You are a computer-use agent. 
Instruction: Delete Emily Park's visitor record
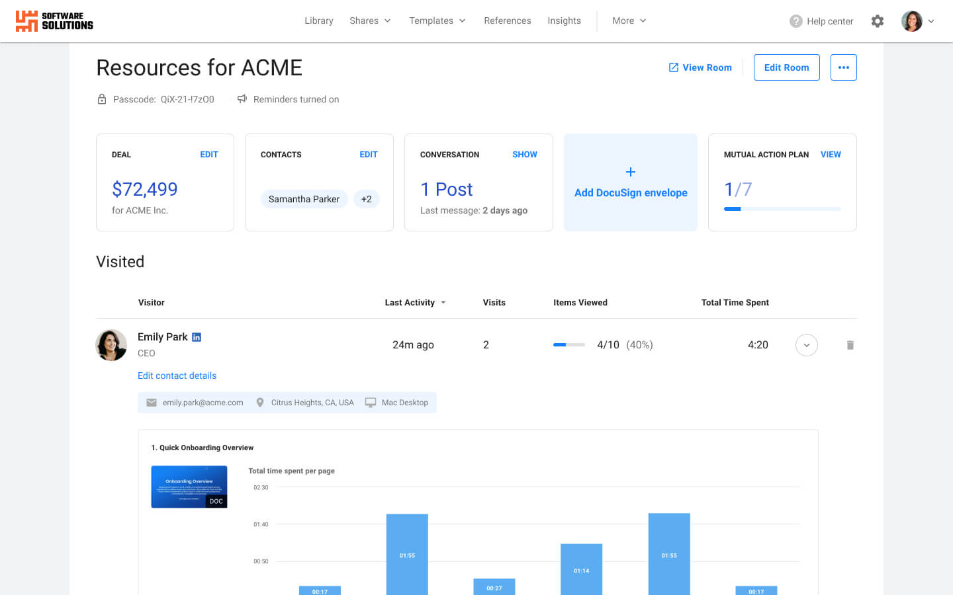pyautogui.click(x=850, y=344)
